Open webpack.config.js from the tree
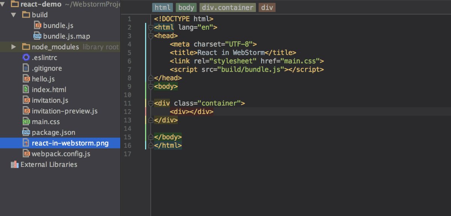Screen dimensions: 451x216 coord(61,154)
